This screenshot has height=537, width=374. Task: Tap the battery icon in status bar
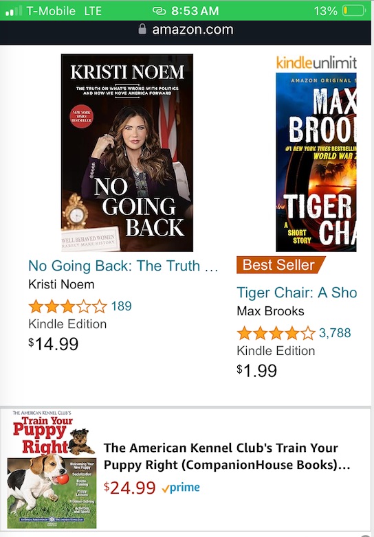tap(355, 10)
